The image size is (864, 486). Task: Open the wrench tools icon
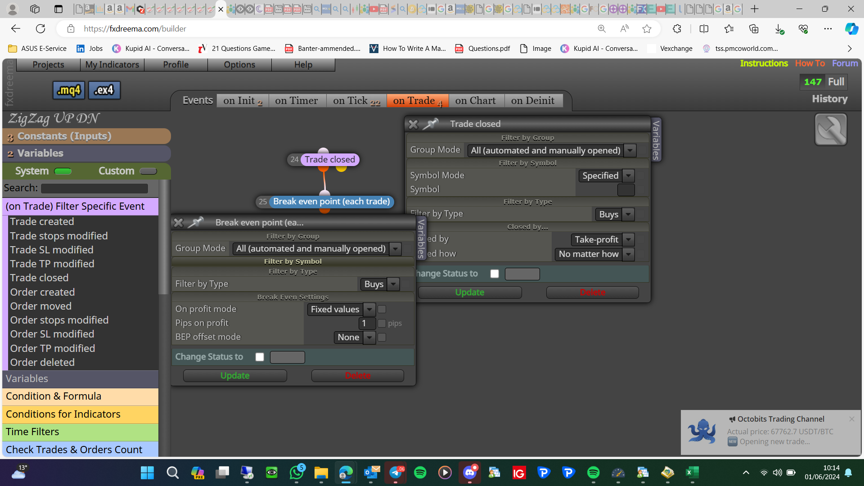(x=831, y=130)
